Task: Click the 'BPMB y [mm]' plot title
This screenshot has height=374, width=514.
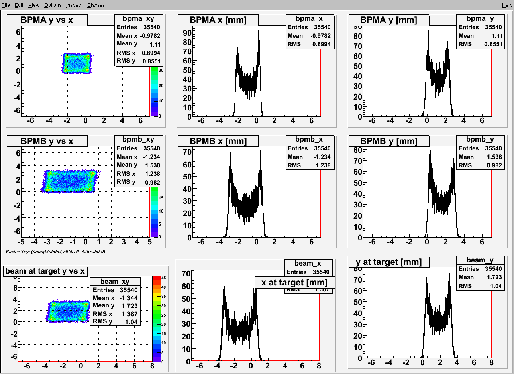Action: (x=389, y=141)
